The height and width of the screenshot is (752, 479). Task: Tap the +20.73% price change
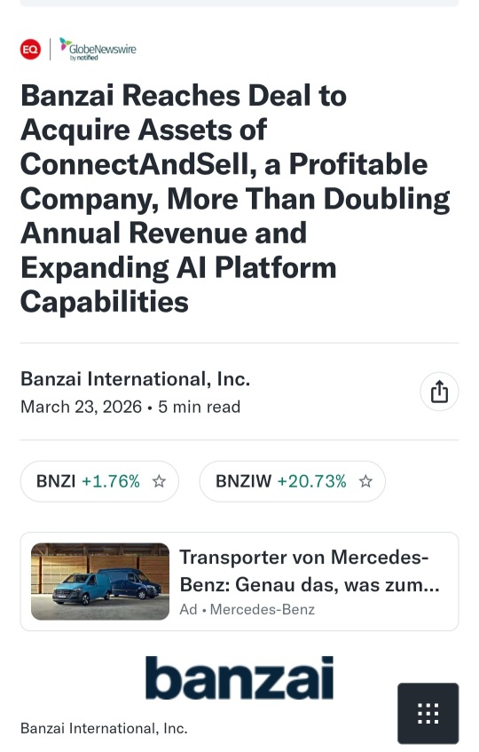coord(312,481)
